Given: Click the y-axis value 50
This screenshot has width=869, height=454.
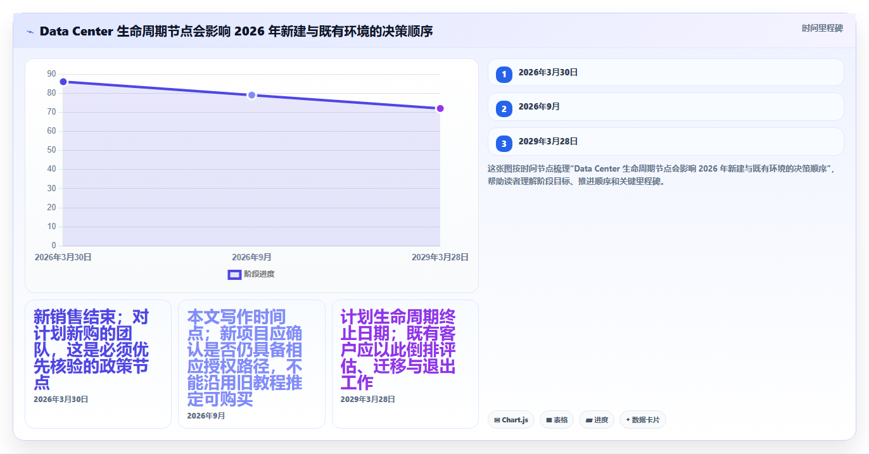Looking at the screenshot, I should (51, 150).
